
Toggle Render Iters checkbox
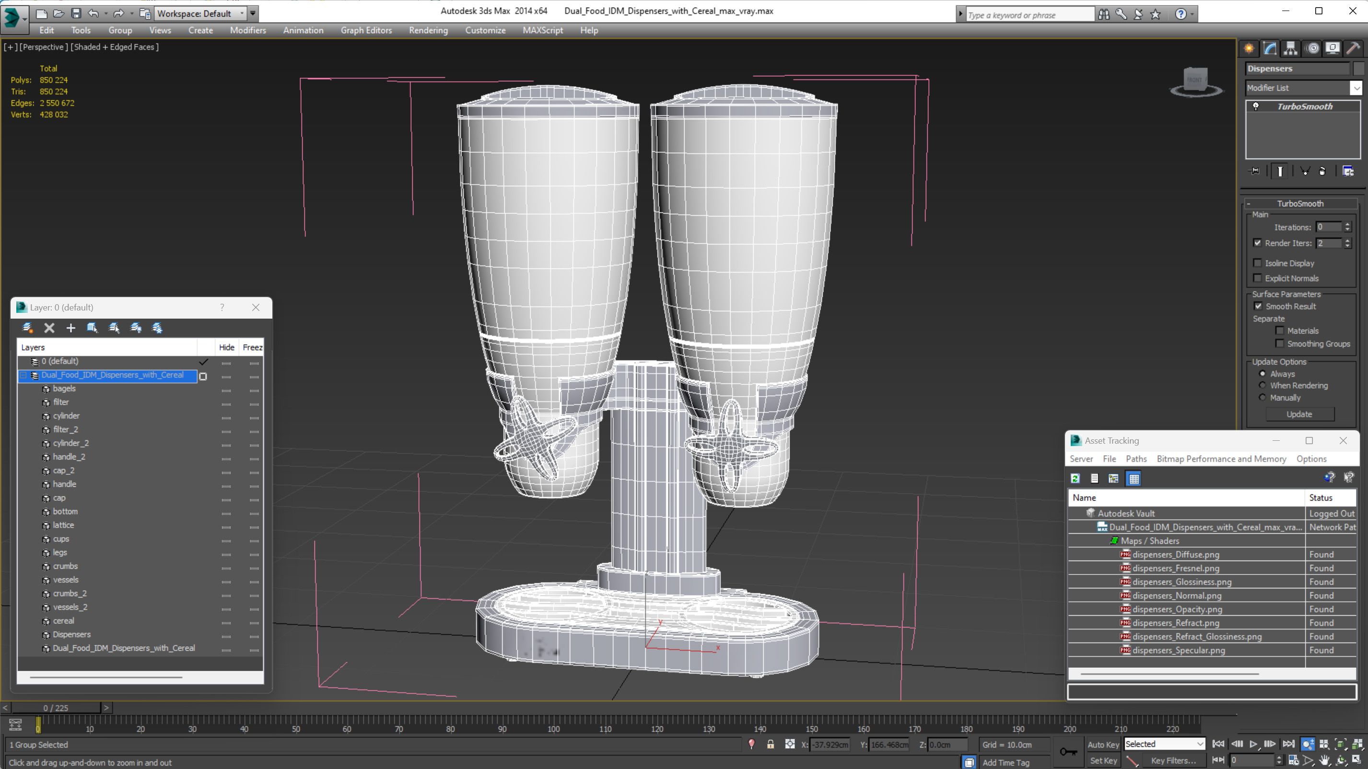point(1257,243)
